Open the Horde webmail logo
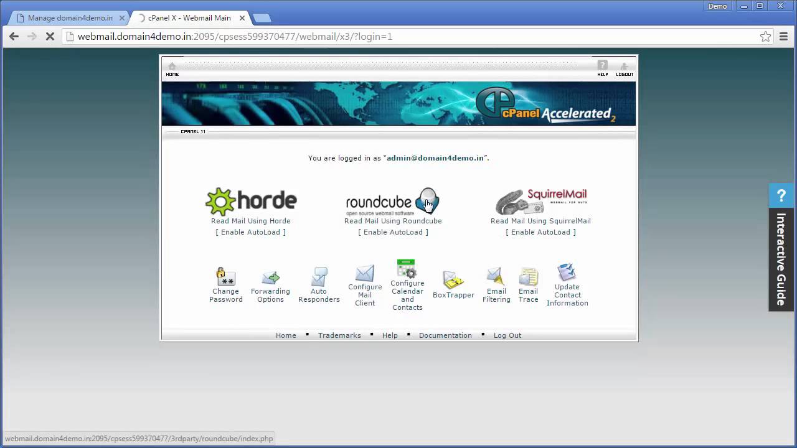 click(251, 202)
